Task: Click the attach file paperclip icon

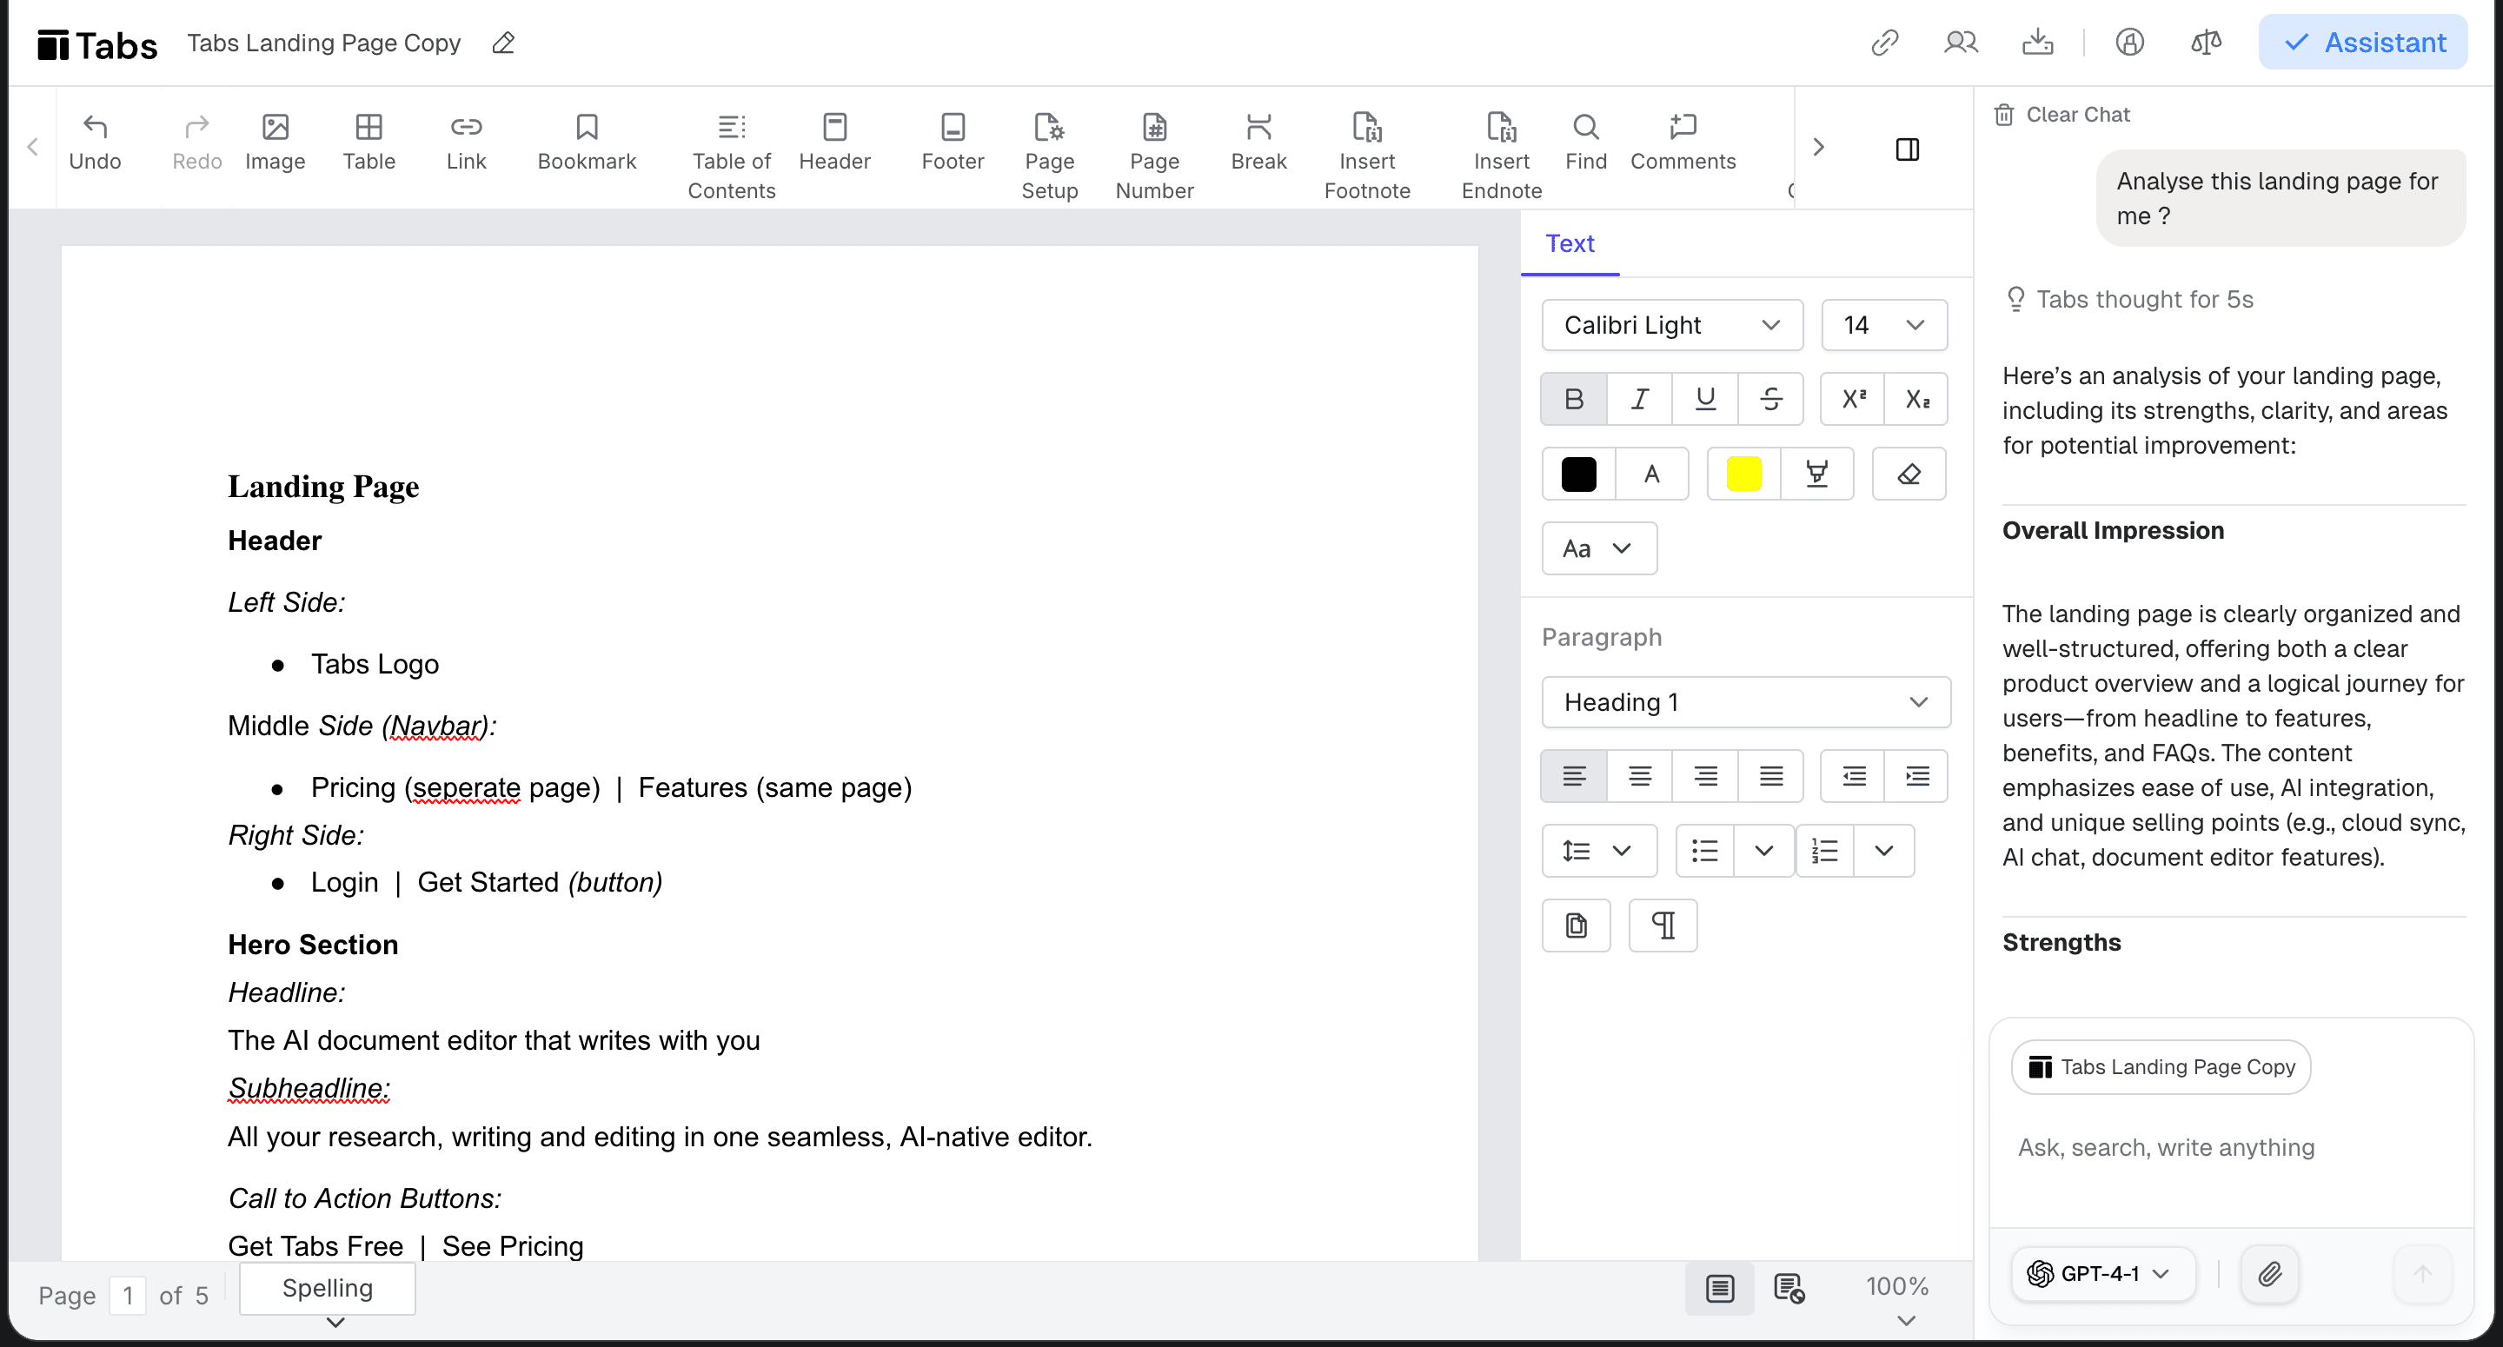Action: (x=2269, y=1273)
